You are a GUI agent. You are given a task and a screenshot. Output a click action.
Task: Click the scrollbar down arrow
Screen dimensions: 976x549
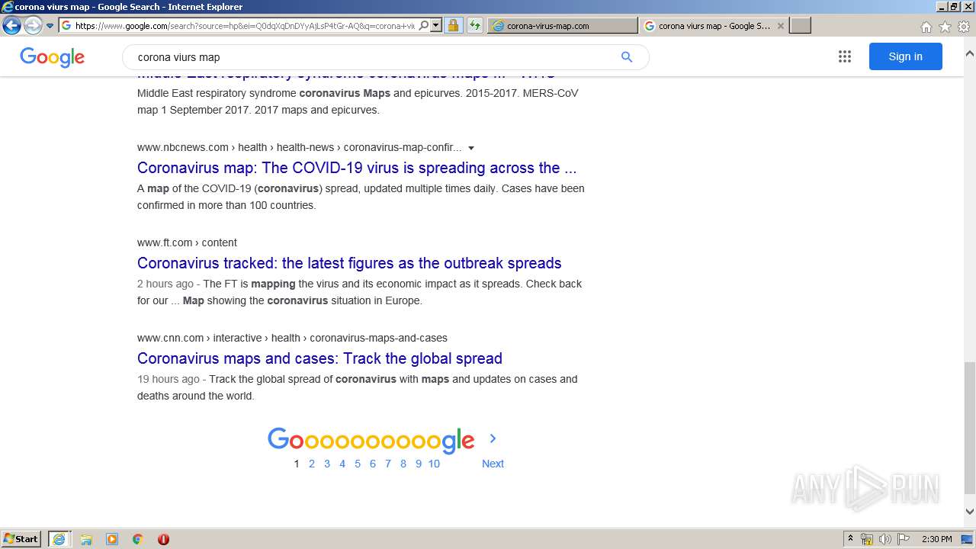[x=969, y=512]
